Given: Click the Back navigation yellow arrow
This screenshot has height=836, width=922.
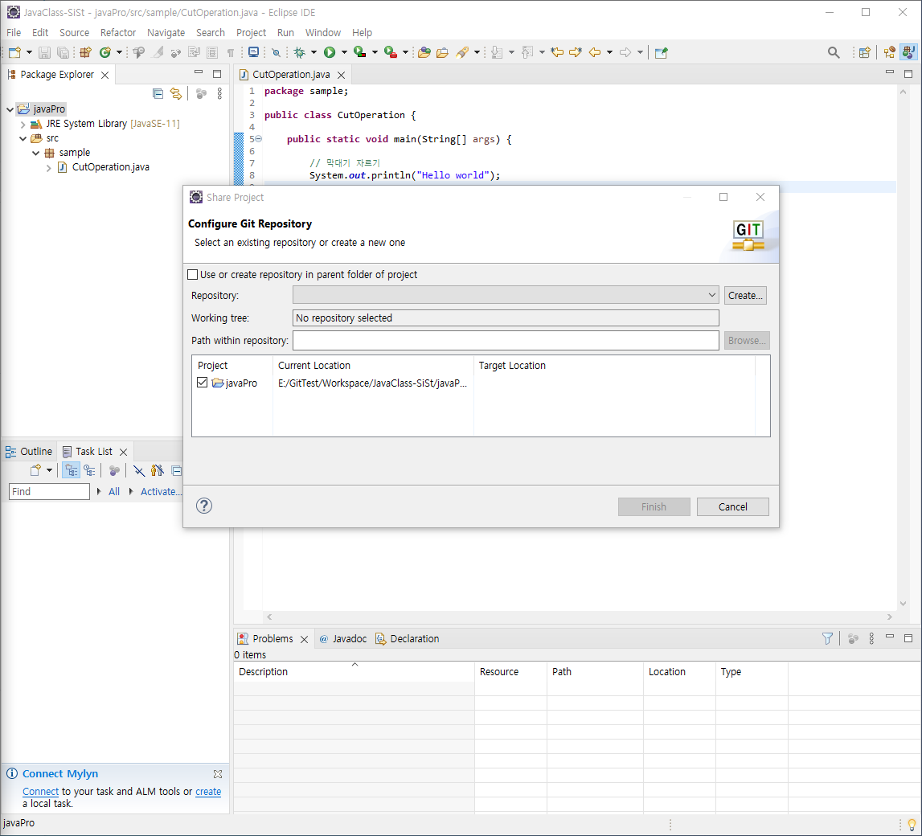Looking at the screenshot, I should coord(595,52).
